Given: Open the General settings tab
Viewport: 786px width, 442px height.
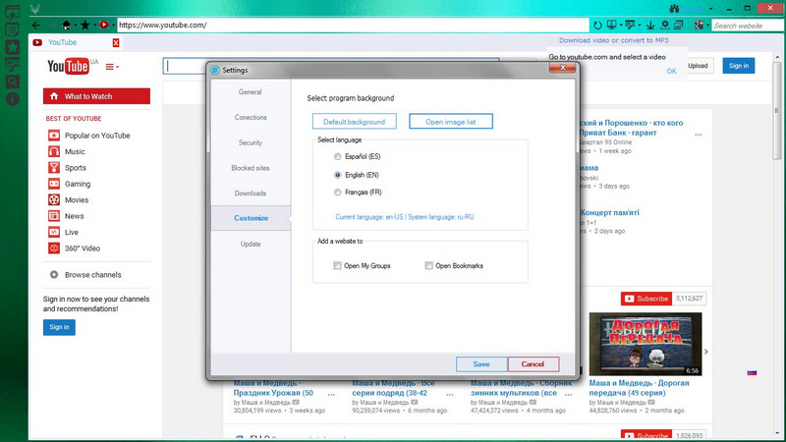Looking at the screenshot, I should (x=251, y=92).
